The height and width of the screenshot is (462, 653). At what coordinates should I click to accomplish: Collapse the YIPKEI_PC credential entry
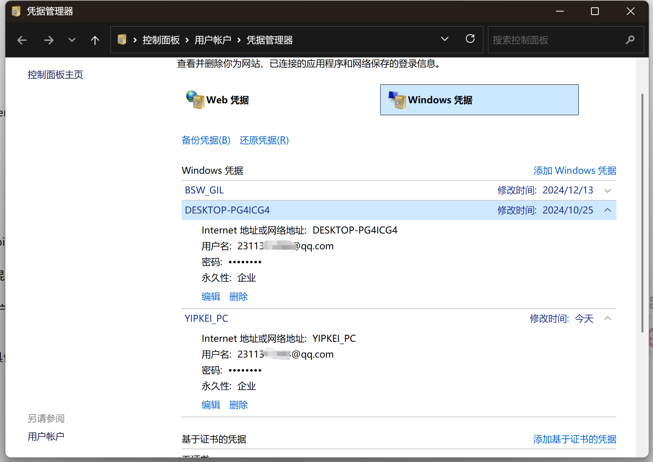607,318
